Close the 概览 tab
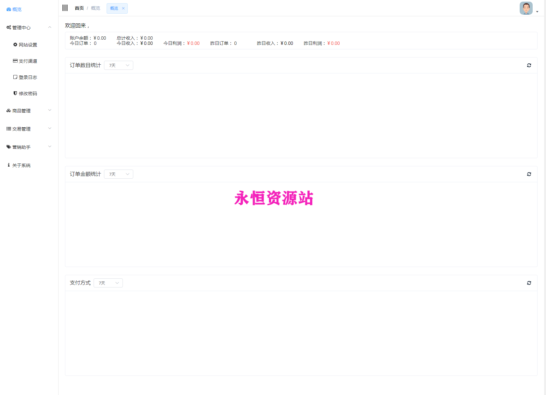Screen dimensions: 546x395 [123, 8]
